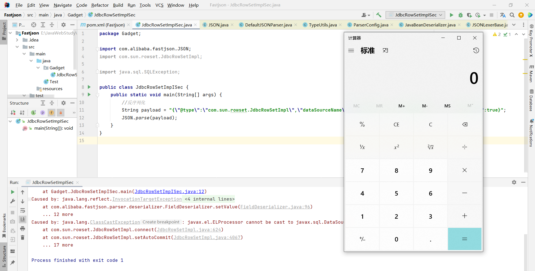The image size is (535, 271).
Task: Select Opened File target icon in Project panel
Action: click(x=34, y=25)
